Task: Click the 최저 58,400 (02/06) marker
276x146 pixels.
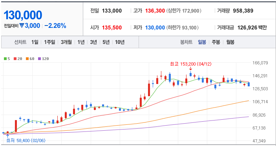Action: (26, 141)
